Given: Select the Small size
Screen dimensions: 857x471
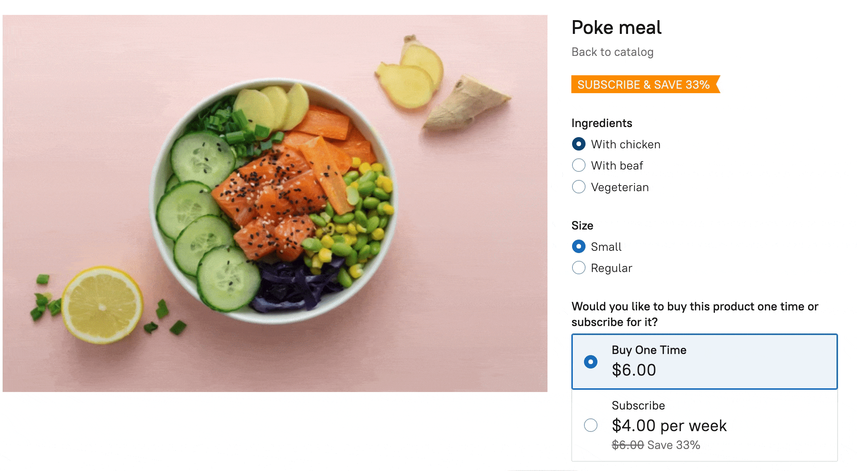Looking at the screenshot, I should point(578,246).
